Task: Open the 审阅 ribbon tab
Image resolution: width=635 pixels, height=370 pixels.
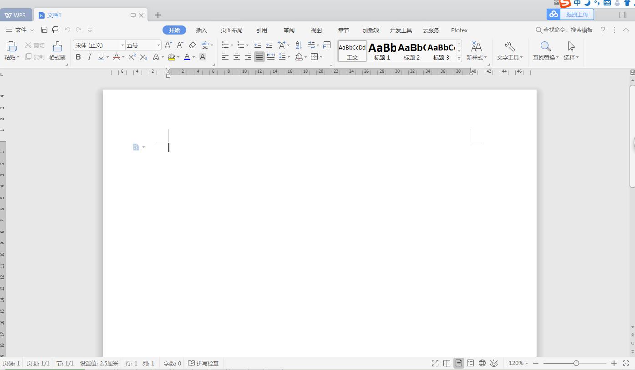Action: (289, 30)
